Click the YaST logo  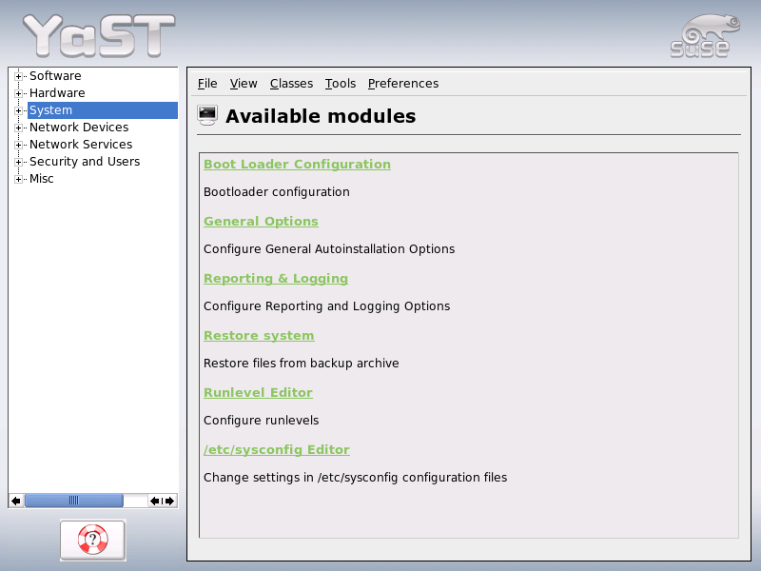pos(99,35)
